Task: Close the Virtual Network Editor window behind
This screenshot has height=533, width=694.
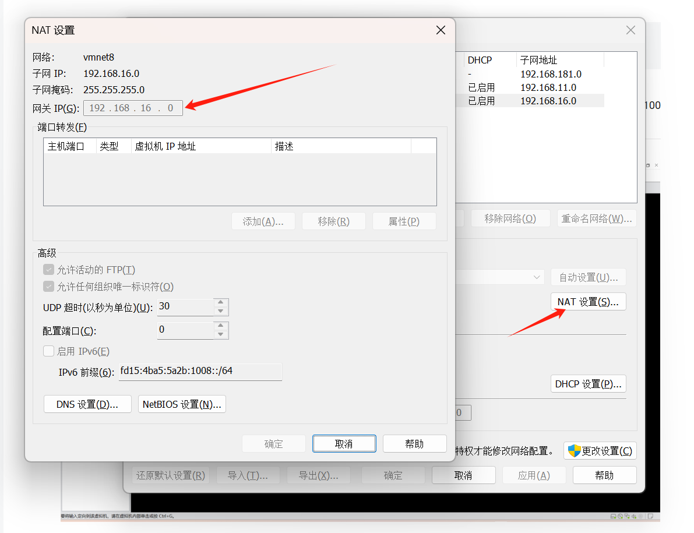Action: pos(630,30)
